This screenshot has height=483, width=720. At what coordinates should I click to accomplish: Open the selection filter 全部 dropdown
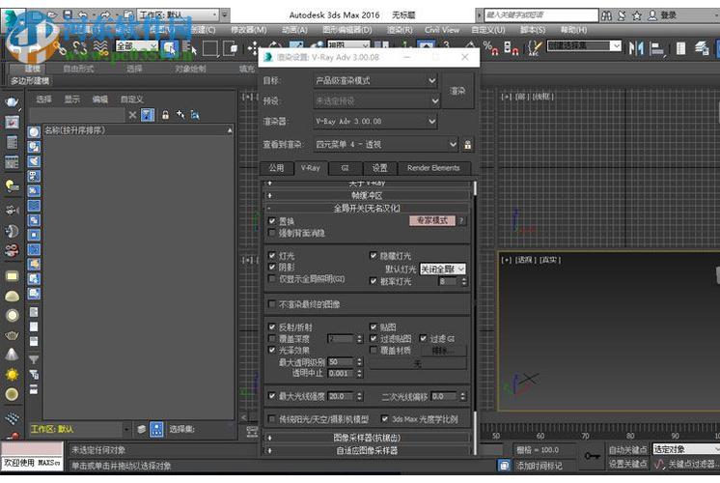(x=137, y=46)
